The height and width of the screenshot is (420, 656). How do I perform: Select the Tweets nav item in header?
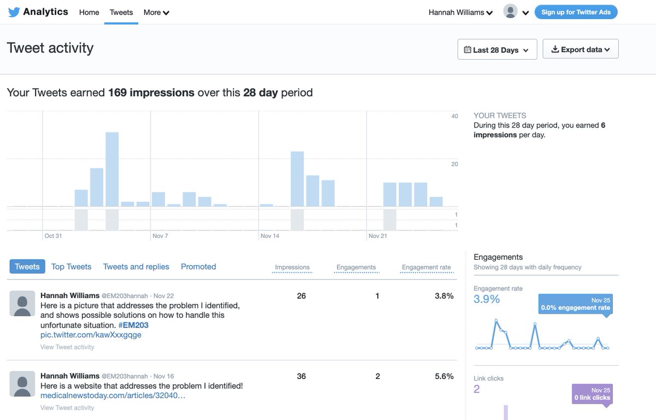pos(121,12)
